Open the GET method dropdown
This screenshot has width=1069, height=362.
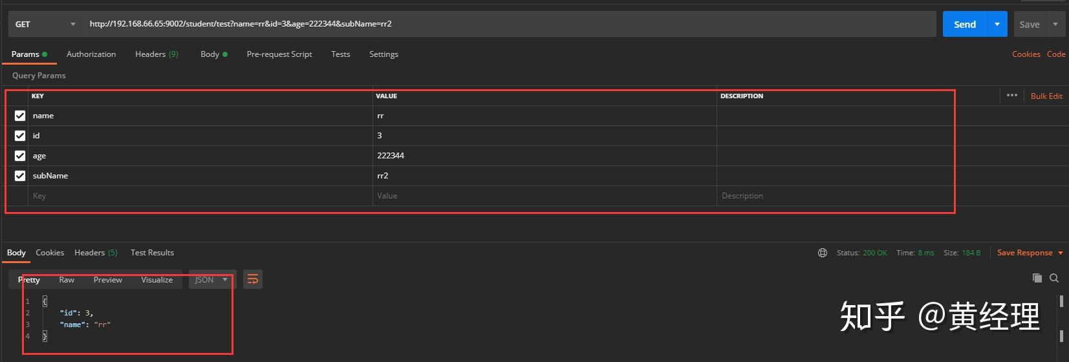45,25
